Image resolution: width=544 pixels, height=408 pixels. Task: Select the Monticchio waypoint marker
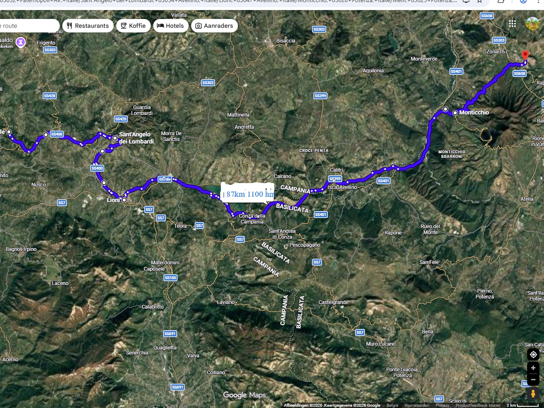[455, 113]
